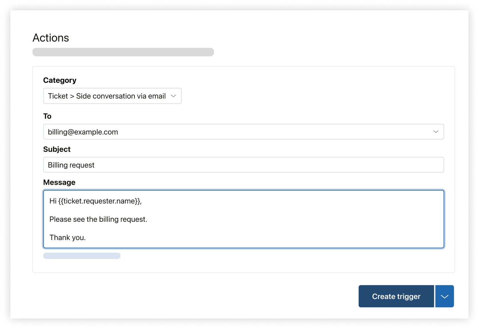This screenshot has height=329, width=479.
Task: Open the Category dropdown
Action: click(112, 96)
